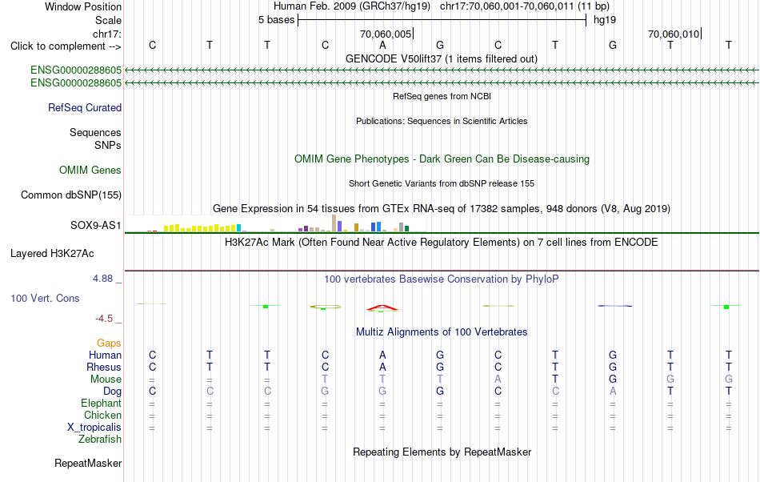The image size is (760, 482).
Task: Click the hg19 label beside scale bar
Action: point(605,20)
